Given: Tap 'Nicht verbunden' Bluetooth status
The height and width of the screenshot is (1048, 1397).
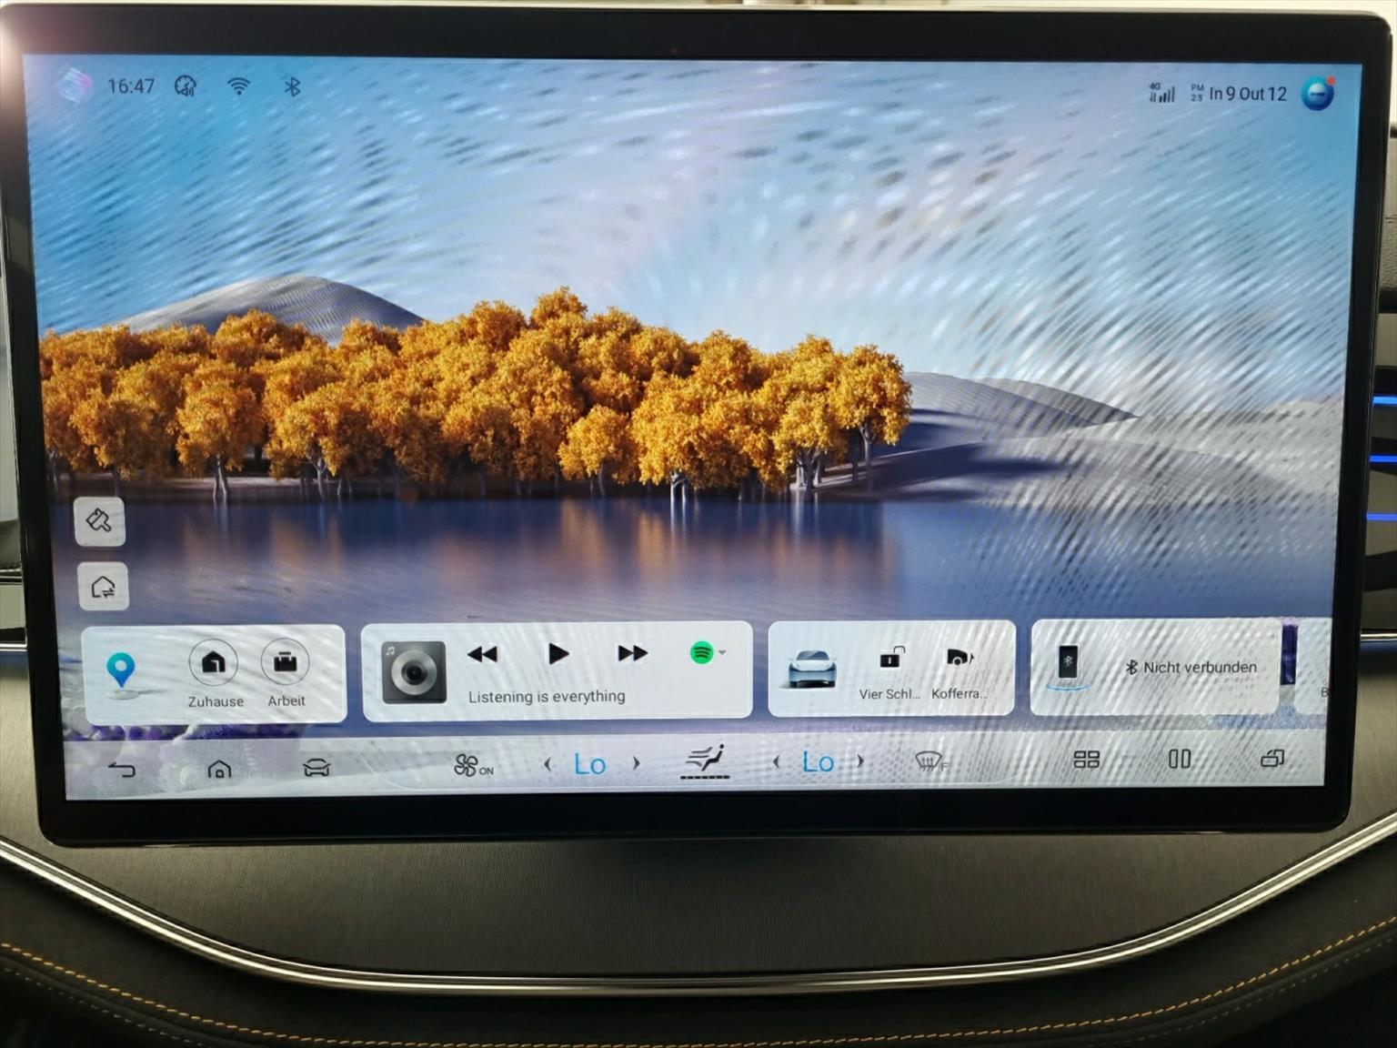Looking at the screenshot, I should point(1191,667).
